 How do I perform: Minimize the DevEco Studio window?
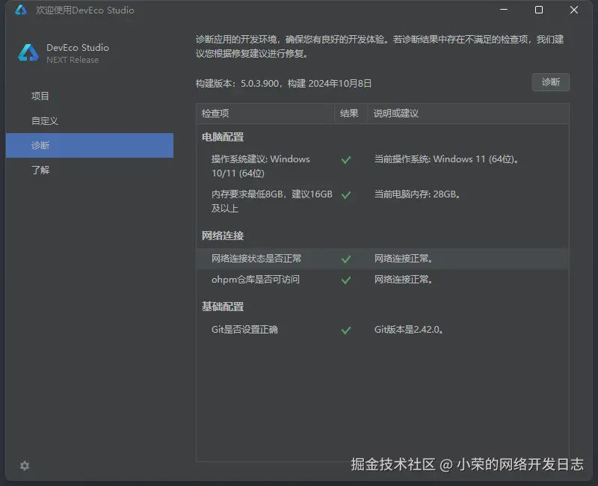tap(504, 10)
